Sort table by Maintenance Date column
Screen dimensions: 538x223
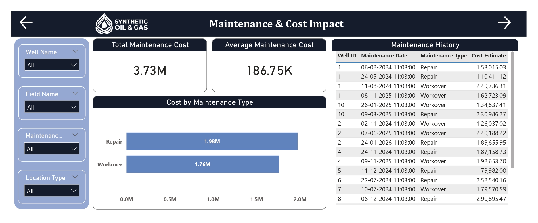tap(384, 56)
